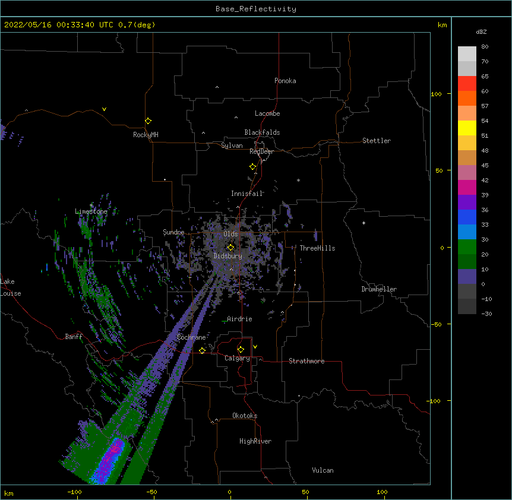Click the Vulcan label
Image resolution: width=512 pixels, height=500 pixels.
click(323, 470)
